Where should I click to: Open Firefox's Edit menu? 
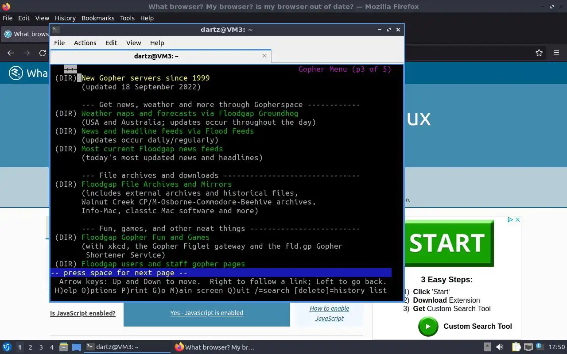pyautogui.click(x=24, y=18)
